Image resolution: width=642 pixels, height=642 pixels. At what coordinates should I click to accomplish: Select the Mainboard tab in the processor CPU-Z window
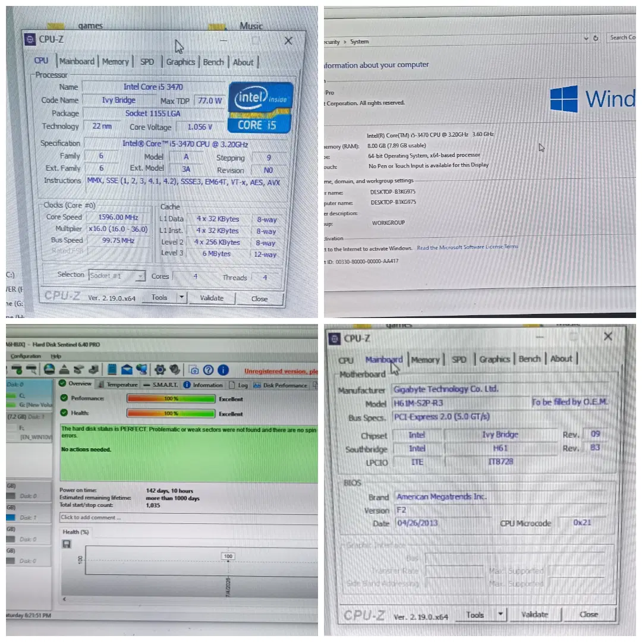click(x=77, y=61)
